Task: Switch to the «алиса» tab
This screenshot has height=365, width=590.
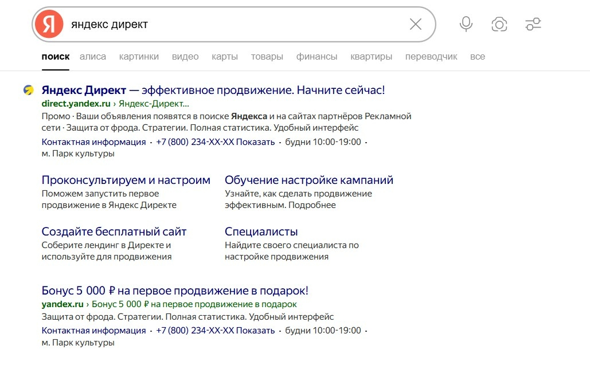Action: [92, 57]
